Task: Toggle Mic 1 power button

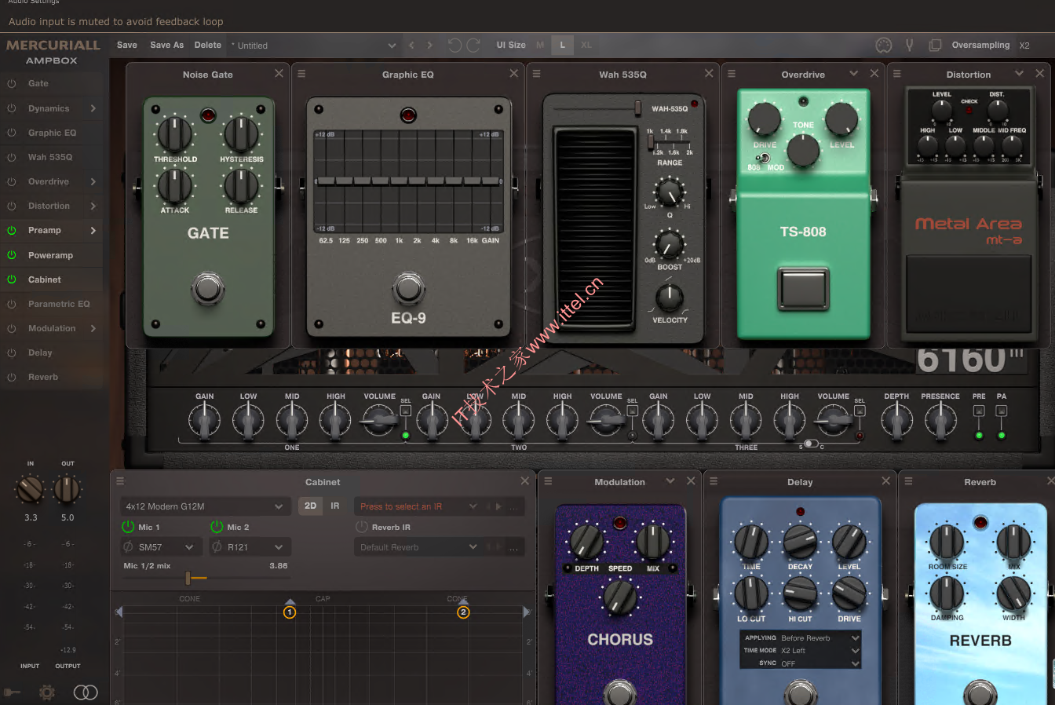Action: click(x=128, y=526)
